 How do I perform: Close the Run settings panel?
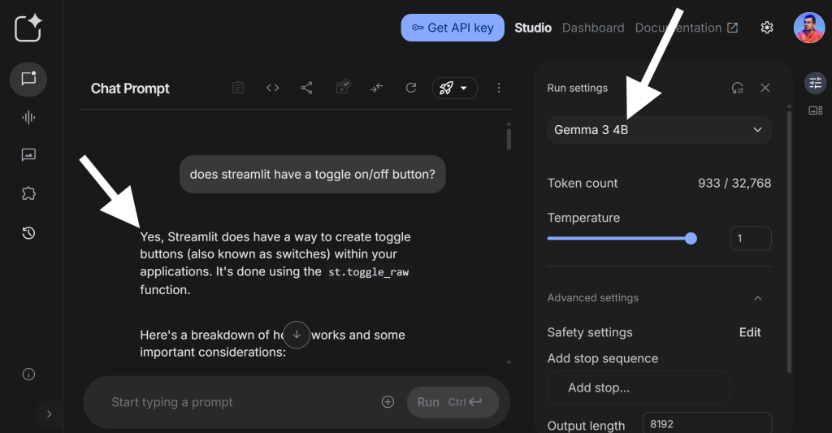pos(765,88)
